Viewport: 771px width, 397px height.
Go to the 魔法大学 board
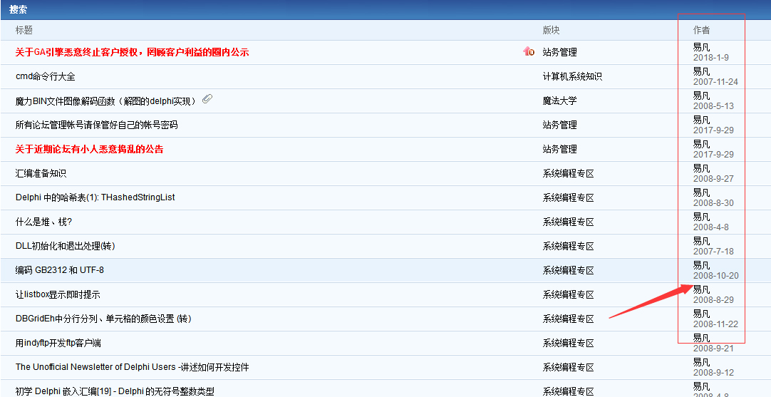pyautogui.click(x=559, y=100)
